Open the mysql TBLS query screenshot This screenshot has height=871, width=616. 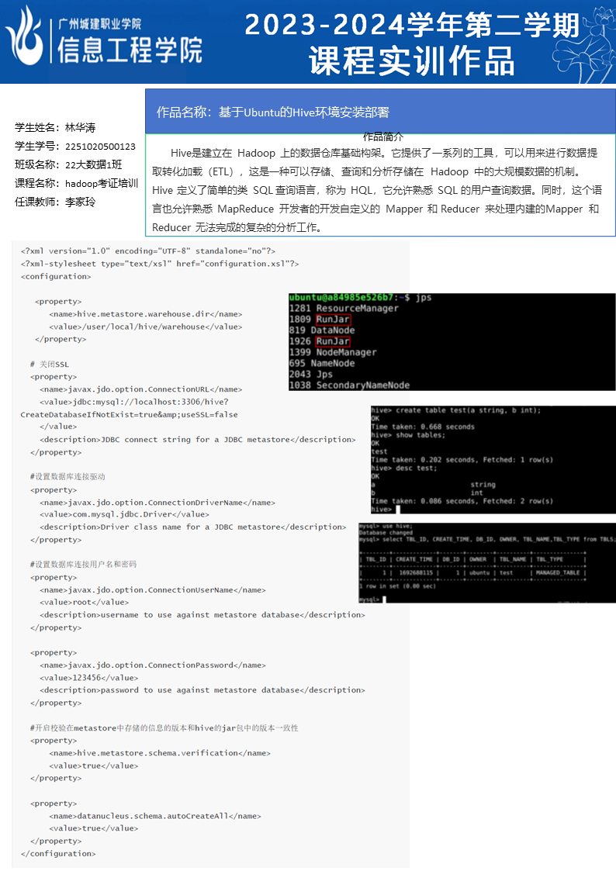point(486,562)
